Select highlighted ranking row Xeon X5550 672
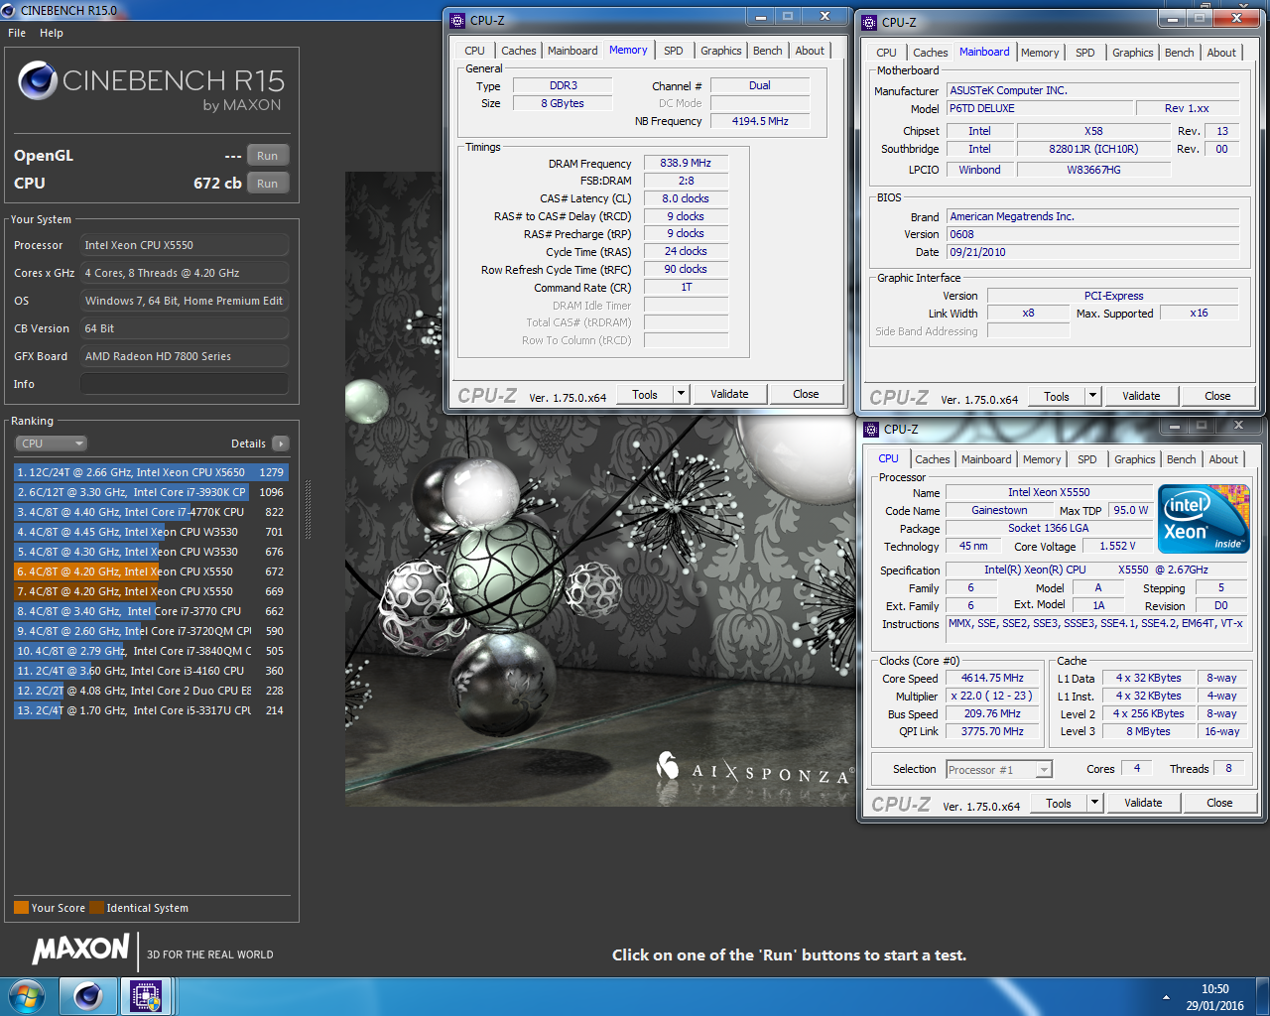 click(x=150, y=571)
